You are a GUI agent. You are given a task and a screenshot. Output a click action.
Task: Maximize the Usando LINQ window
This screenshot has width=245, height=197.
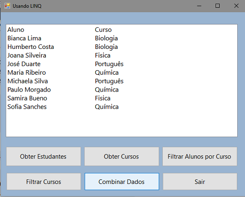[x=217, y=6]
